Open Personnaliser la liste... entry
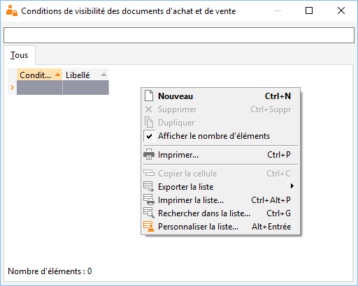Image resolution: width=358 pixels, height=286 pixels. (220, 227)
